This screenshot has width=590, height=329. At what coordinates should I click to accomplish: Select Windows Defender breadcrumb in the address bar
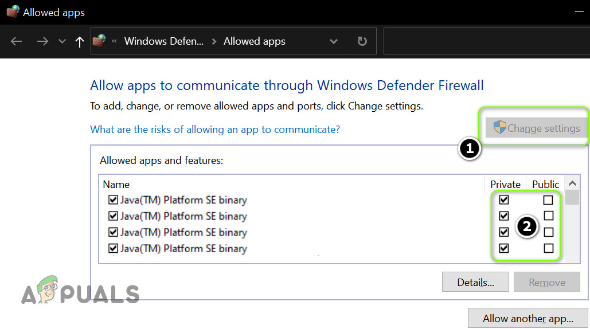[x=163, y=41]
